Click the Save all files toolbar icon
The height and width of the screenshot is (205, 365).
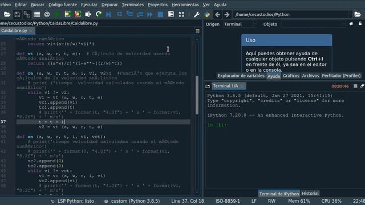(x=27, y=14)
